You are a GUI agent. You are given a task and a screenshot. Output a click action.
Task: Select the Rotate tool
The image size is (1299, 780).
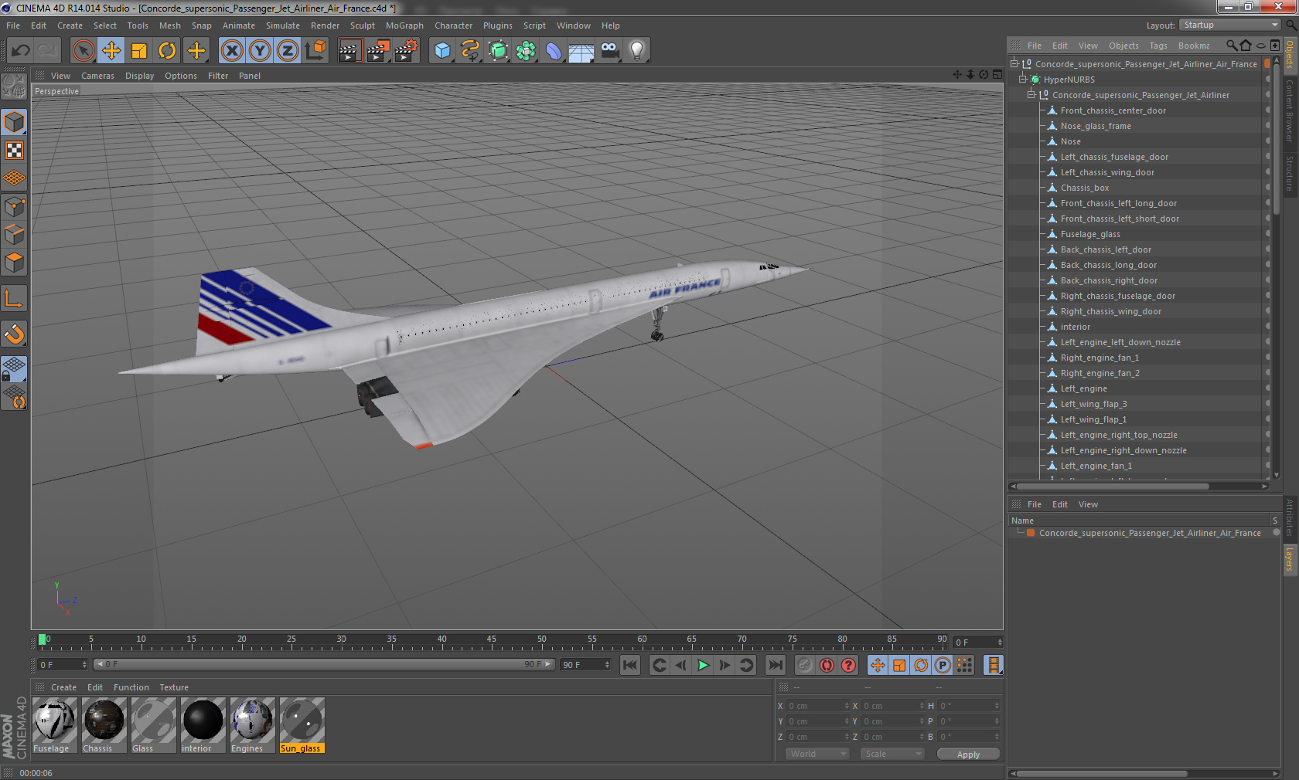167,51
